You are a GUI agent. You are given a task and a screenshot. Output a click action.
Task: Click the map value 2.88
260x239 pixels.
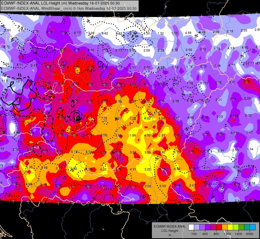pos(176,101)
